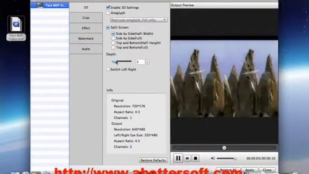The width and height of the screenshot is (309, 174).
Task: Click the Restore Defaults button
Action: [153, 160]
